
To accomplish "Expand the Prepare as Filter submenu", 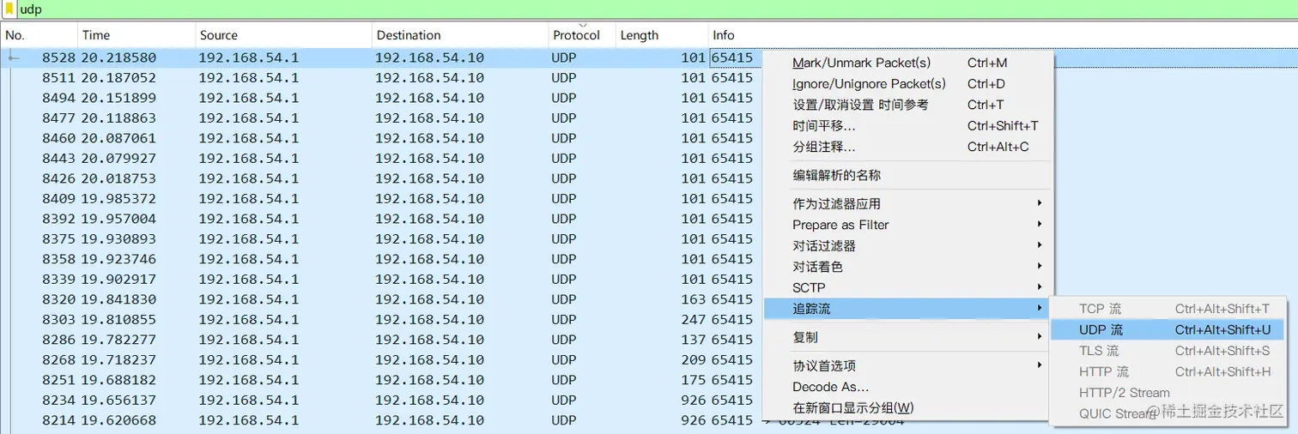I will [x=907, y=225].
